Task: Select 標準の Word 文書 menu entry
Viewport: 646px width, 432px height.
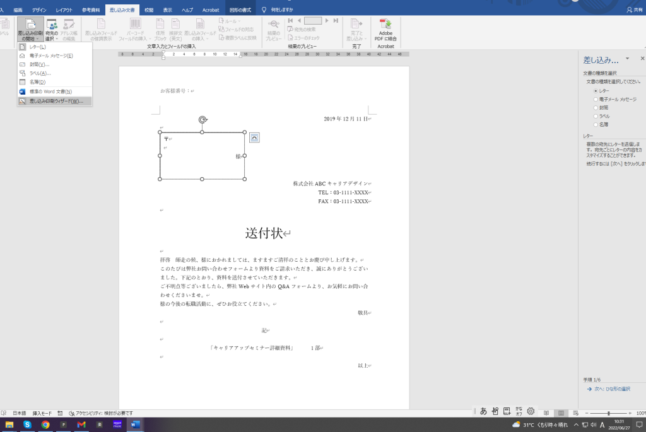Action: [x=50, y=91]
